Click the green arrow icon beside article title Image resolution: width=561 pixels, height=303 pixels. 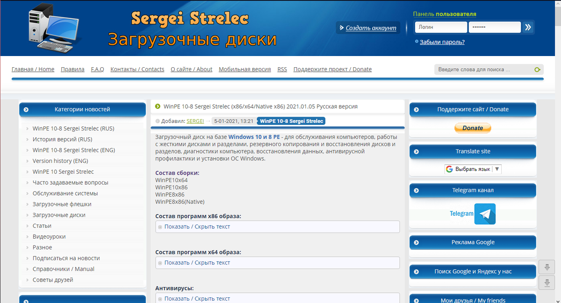(x=157, y=106)
